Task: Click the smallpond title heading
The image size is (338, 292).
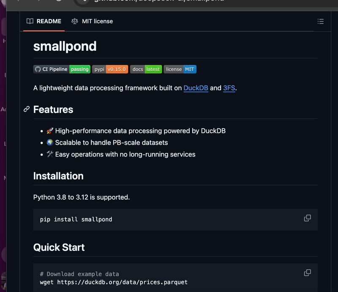Action: [x=65, y=46]
